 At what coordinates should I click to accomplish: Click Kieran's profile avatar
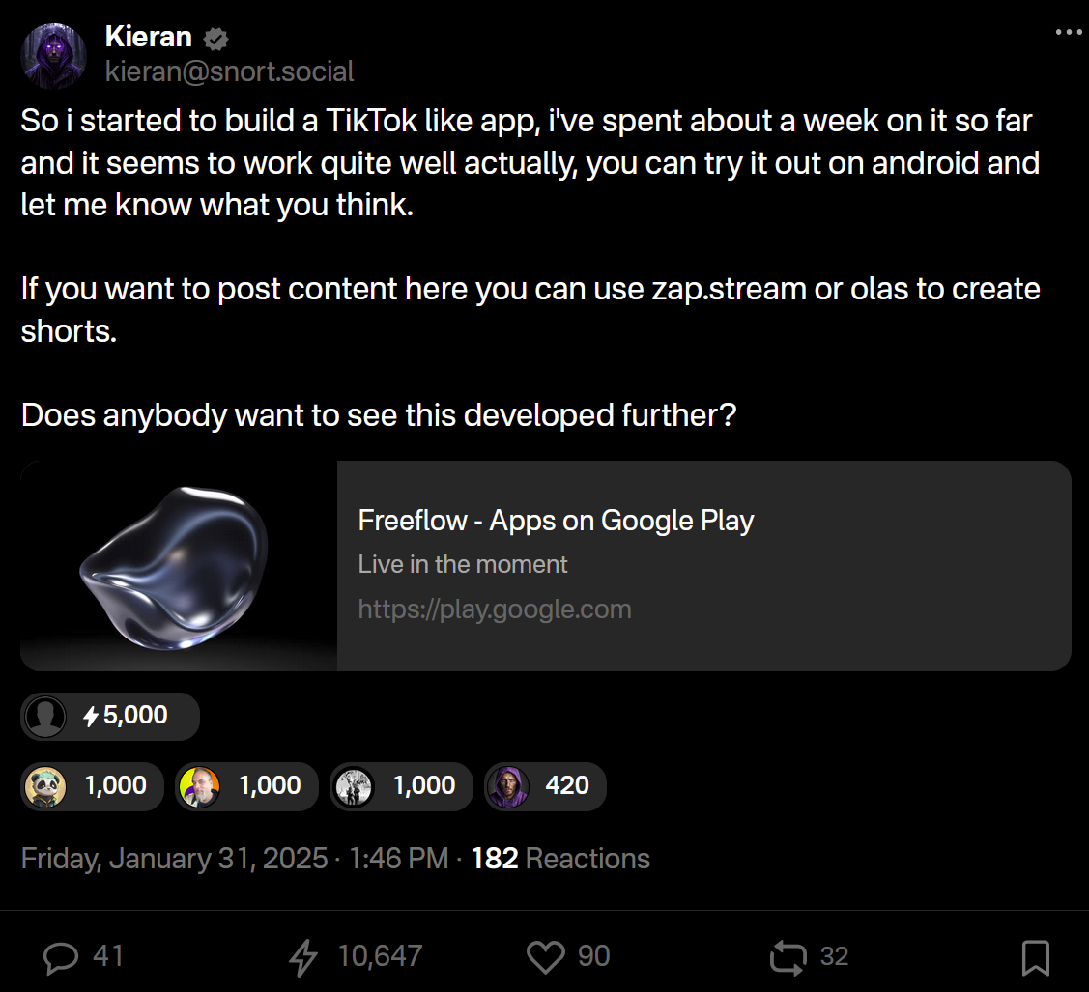[54, 56]
